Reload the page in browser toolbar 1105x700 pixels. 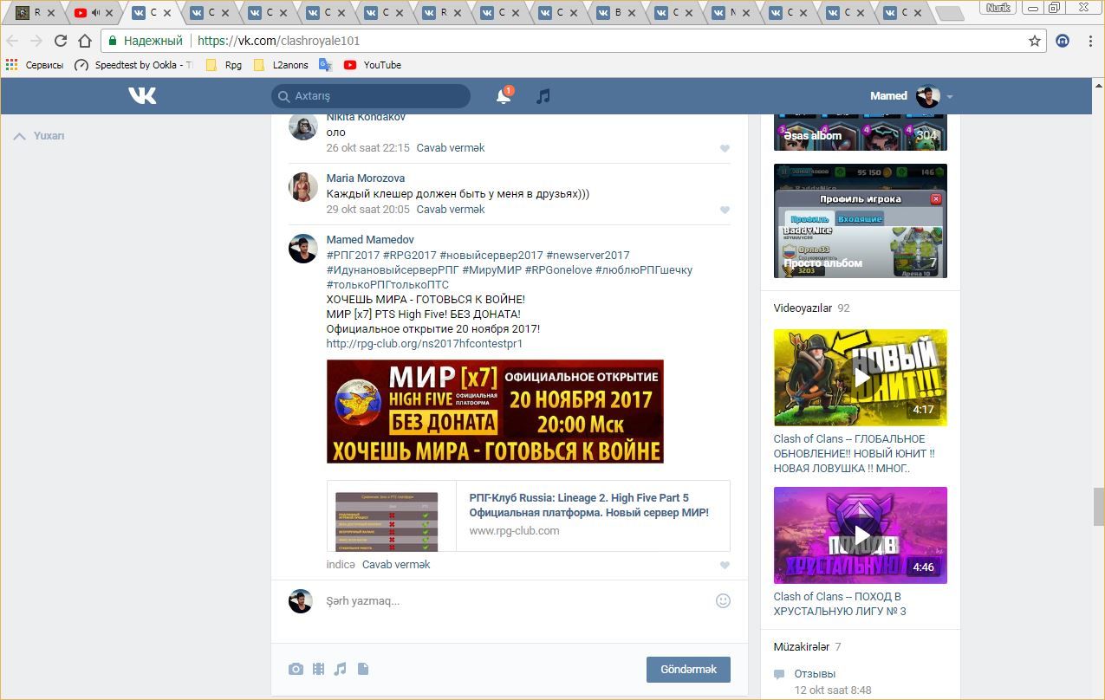tap(61, 41)
